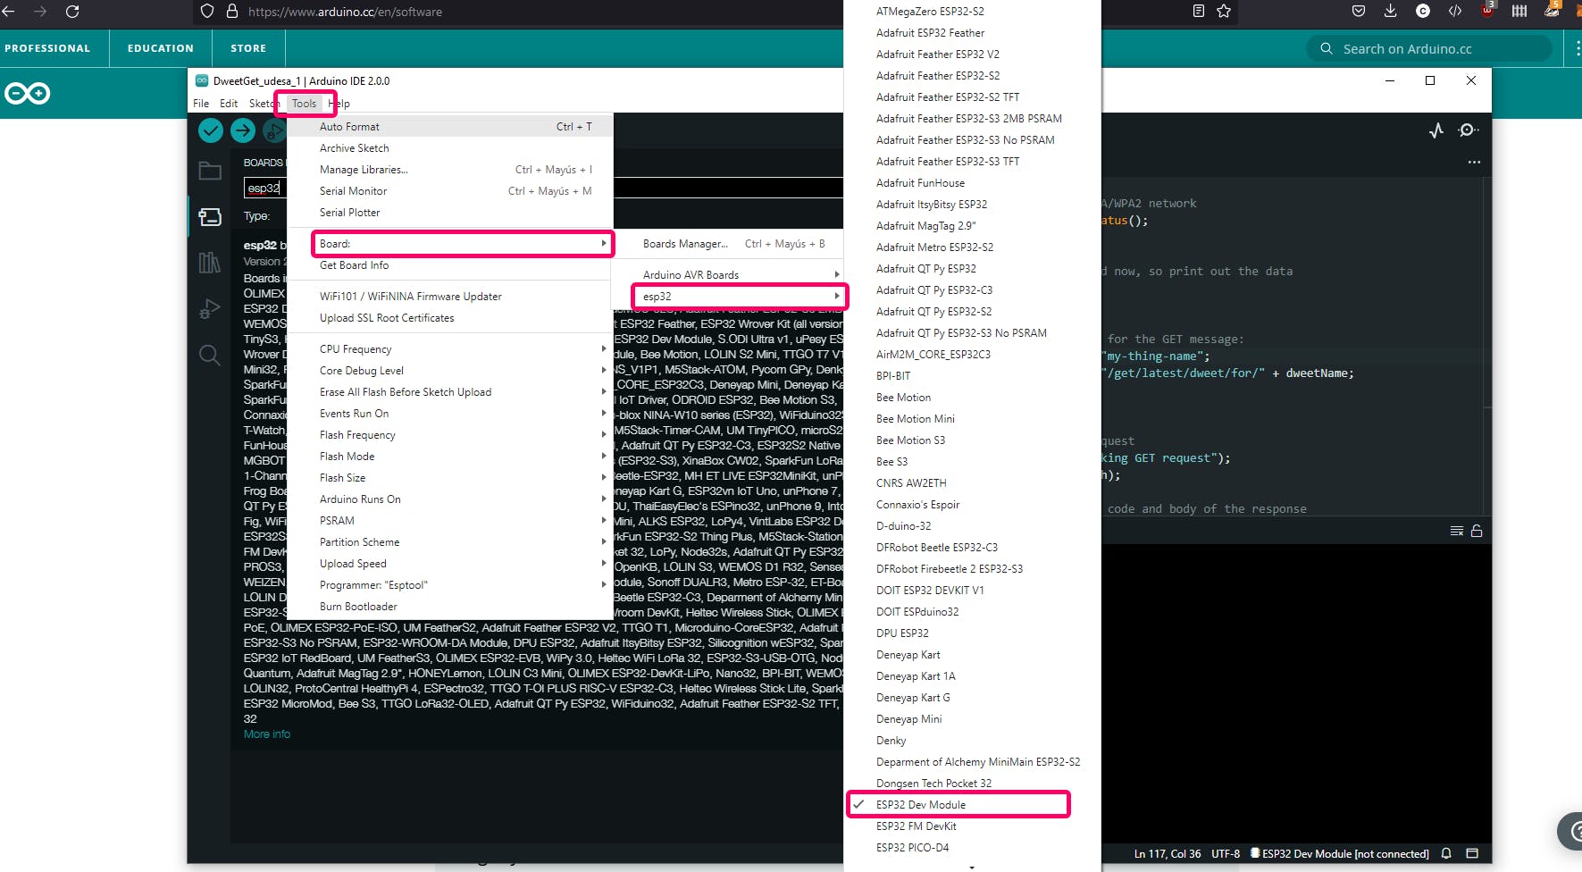Open the Library Manager sidebar icon
The width and height of the screenshot is (1582, 872).
pyautogui.click(x=210, y=263)
